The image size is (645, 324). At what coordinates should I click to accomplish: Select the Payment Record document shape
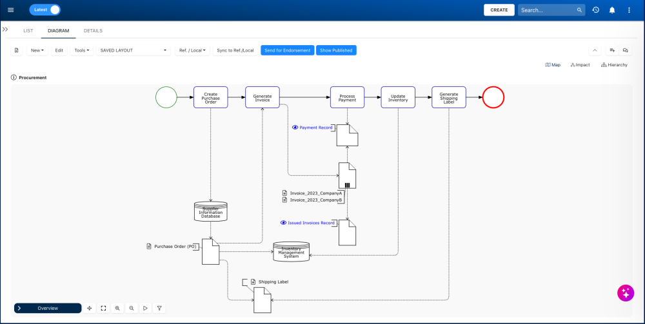(347, 135)
